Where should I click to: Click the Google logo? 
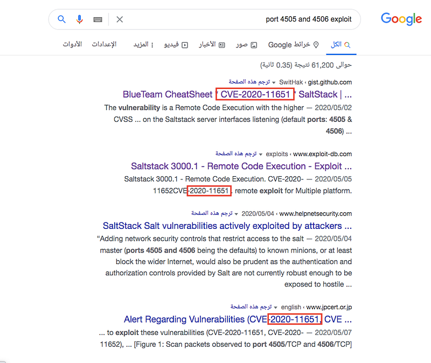point(401,19)
